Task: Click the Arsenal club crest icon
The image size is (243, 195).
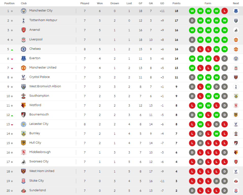Action: click(24, 30)
